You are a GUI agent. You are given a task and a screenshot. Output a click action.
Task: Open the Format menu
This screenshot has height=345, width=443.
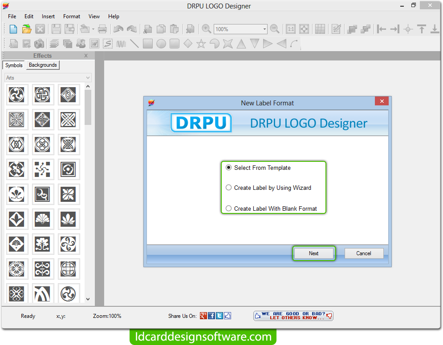(71, 16)
